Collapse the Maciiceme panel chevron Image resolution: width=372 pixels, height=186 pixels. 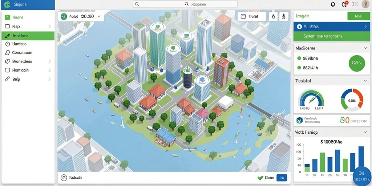(x=365, y=48)
